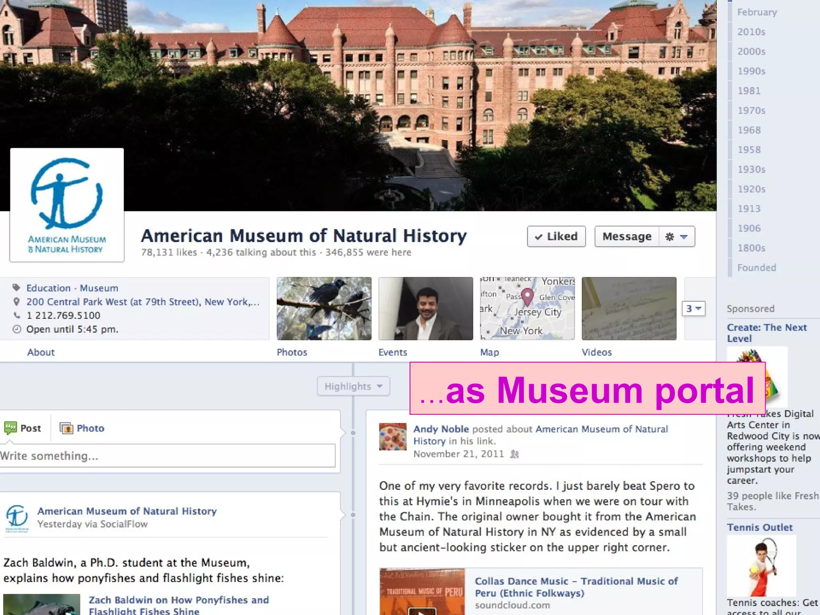Image resolution: width=820 pixels, height=615 pixels.
Task: Open the Message button
Action: [627, 236]
